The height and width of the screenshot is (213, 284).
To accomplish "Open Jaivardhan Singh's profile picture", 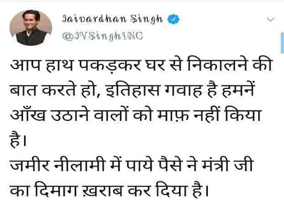I will tap(31, 28).
